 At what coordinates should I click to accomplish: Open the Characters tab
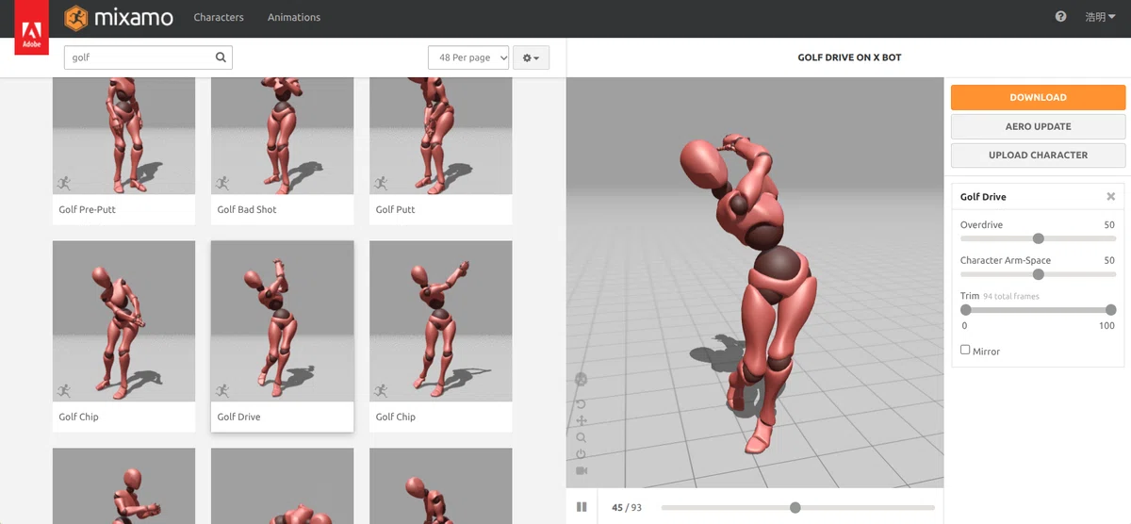pos(219,17)
